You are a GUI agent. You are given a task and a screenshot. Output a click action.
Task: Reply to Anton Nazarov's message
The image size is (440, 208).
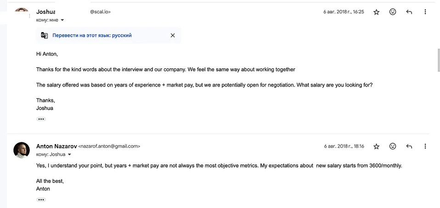coord(409,146)
